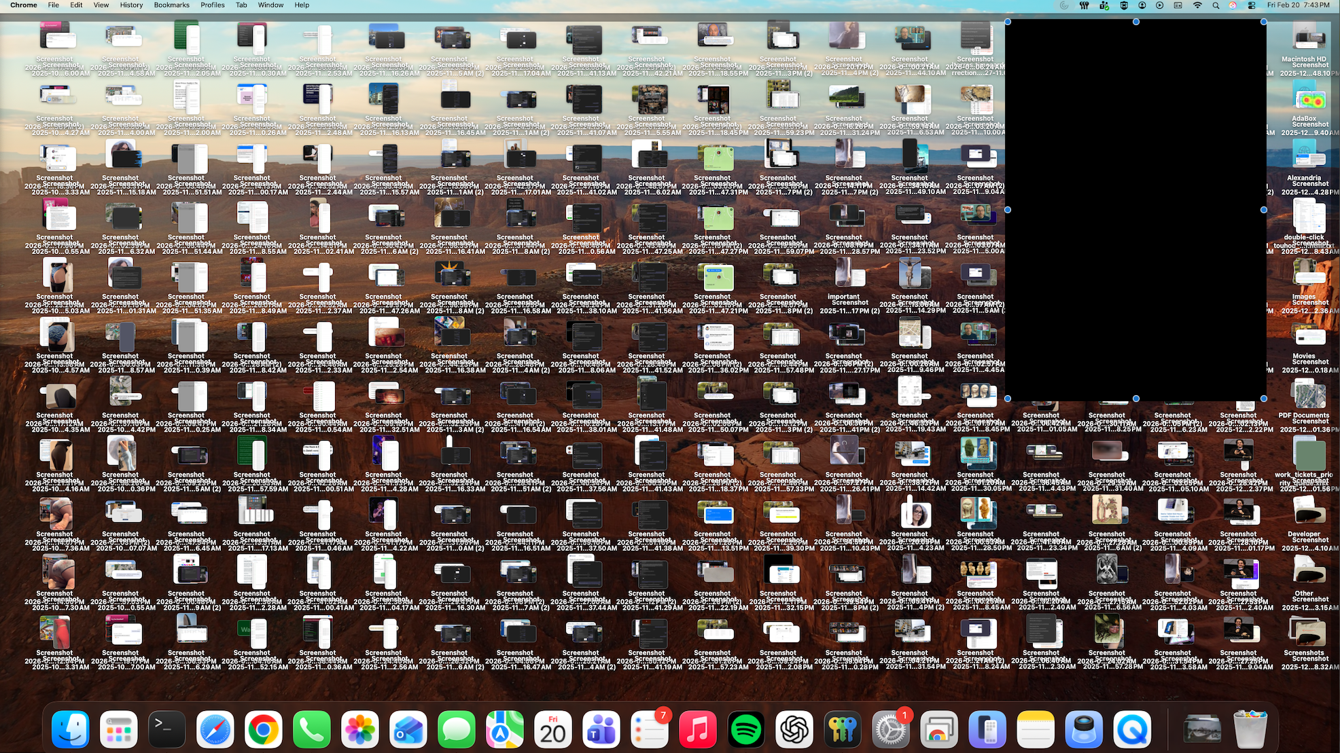Open Microsoft Teams in the dock
This screenshot has width=1340, height=753.
tap(601, 730)
